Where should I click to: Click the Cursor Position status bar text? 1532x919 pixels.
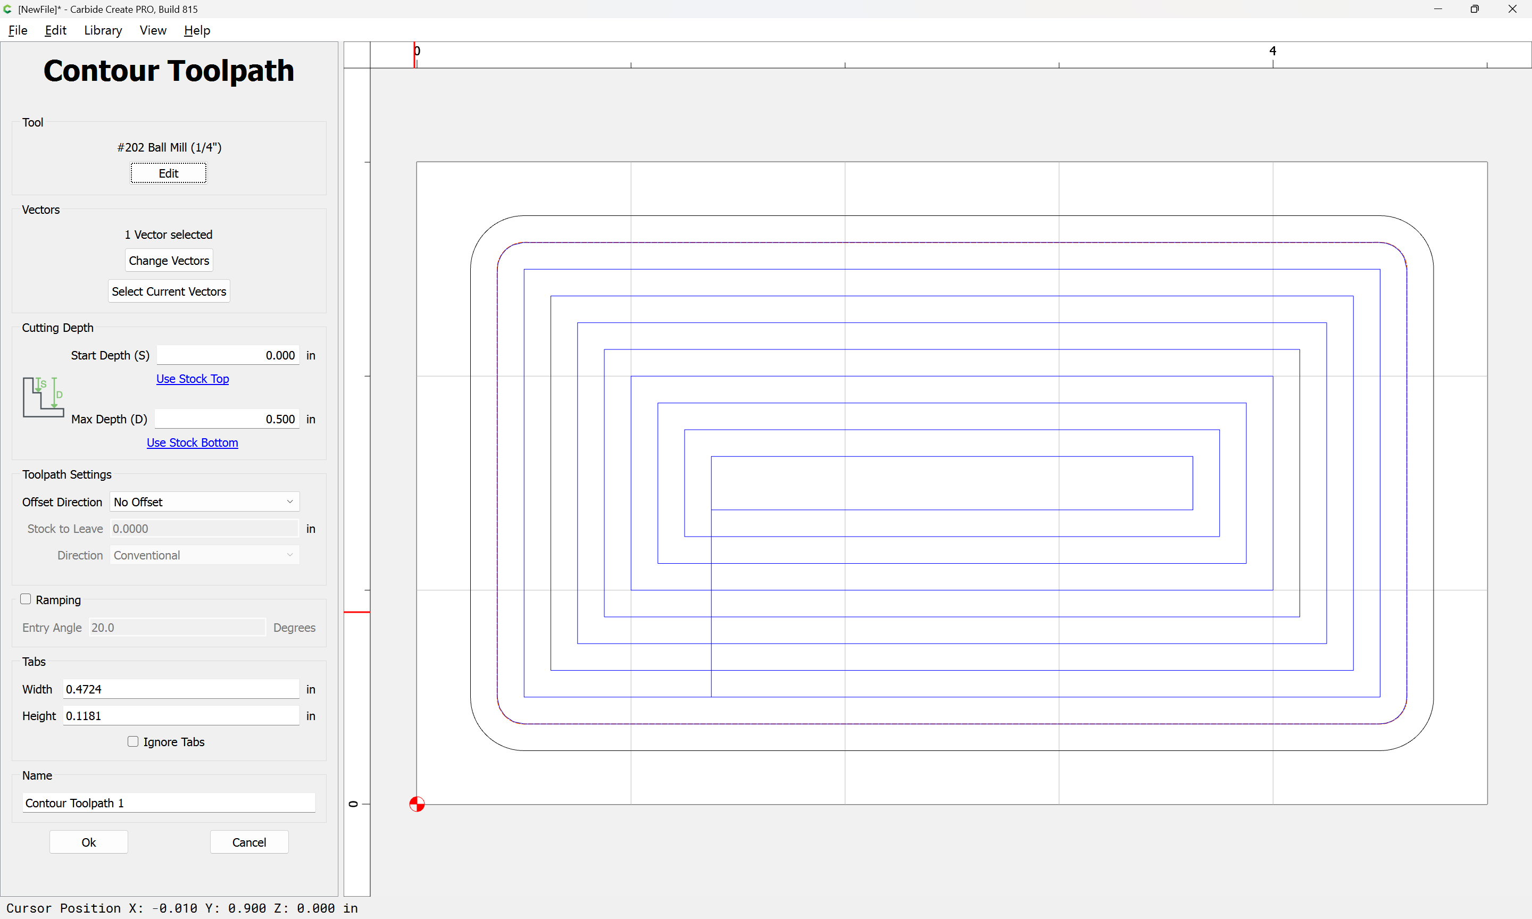(x=182, y=908)
